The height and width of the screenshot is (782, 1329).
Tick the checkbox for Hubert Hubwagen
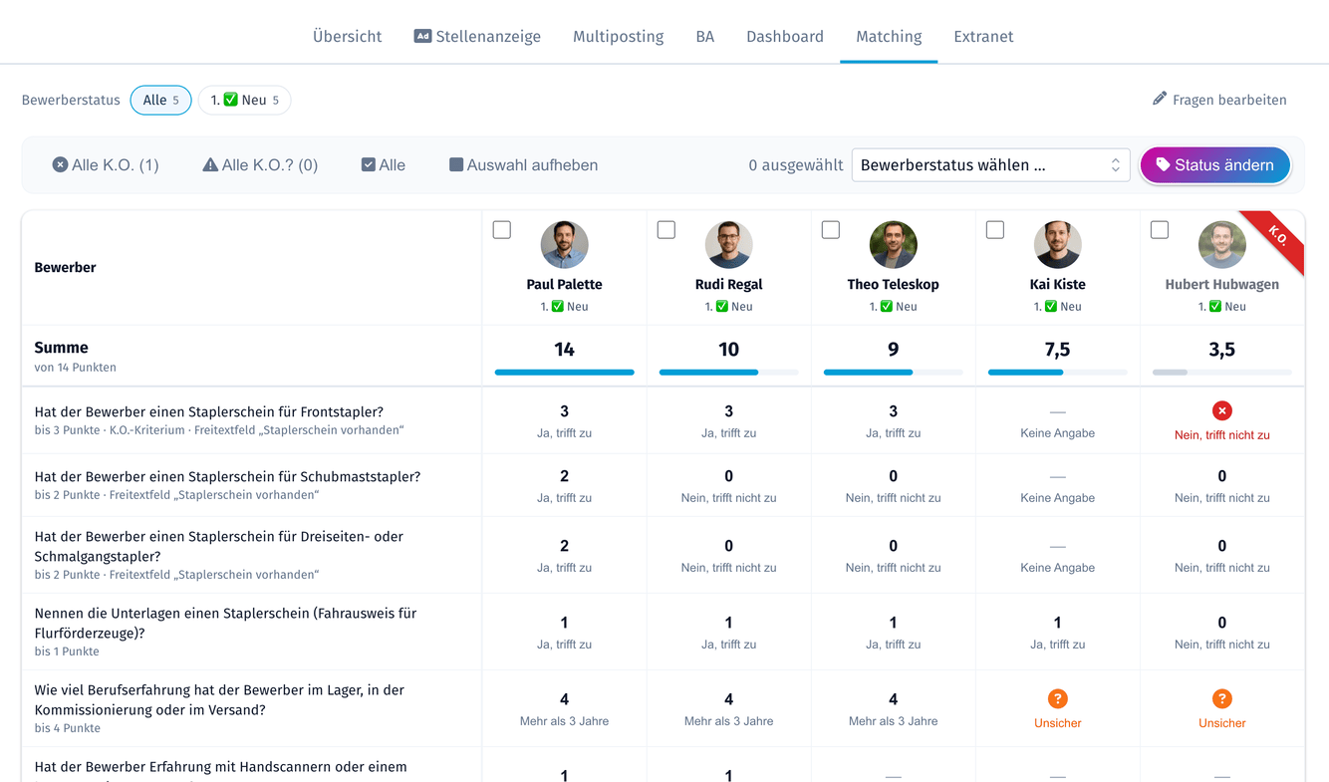1160,230
